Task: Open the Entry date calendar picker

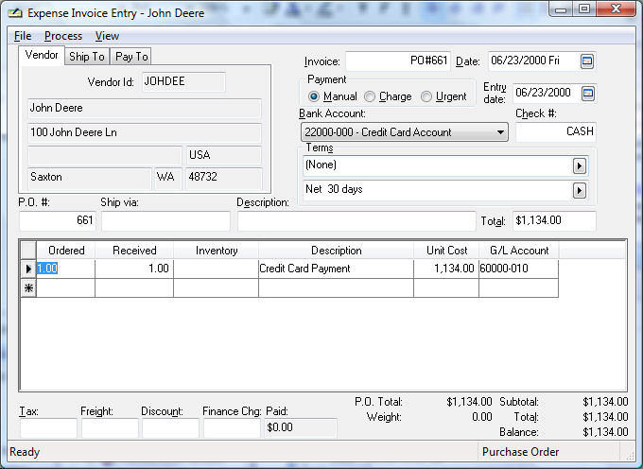Action: pyautogui.click(x=587, y=94)
